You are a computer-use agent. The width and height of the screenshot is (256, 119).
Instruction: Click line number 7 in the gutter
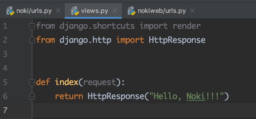(5, 110)
